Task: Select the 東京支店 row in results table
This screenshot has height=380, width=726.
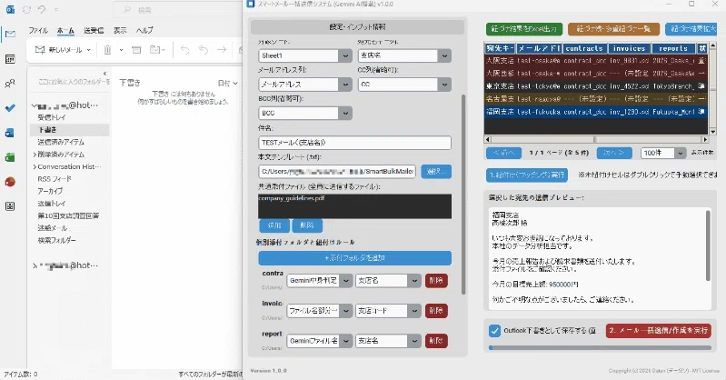Action: tap(595, 86)
